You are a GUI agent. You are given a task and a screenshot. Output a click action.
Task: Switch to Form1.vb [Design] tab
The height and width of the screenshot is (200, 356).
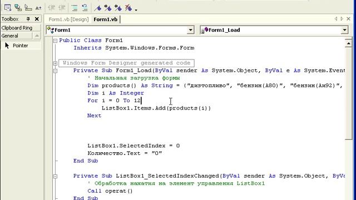(x=68, y=19)
